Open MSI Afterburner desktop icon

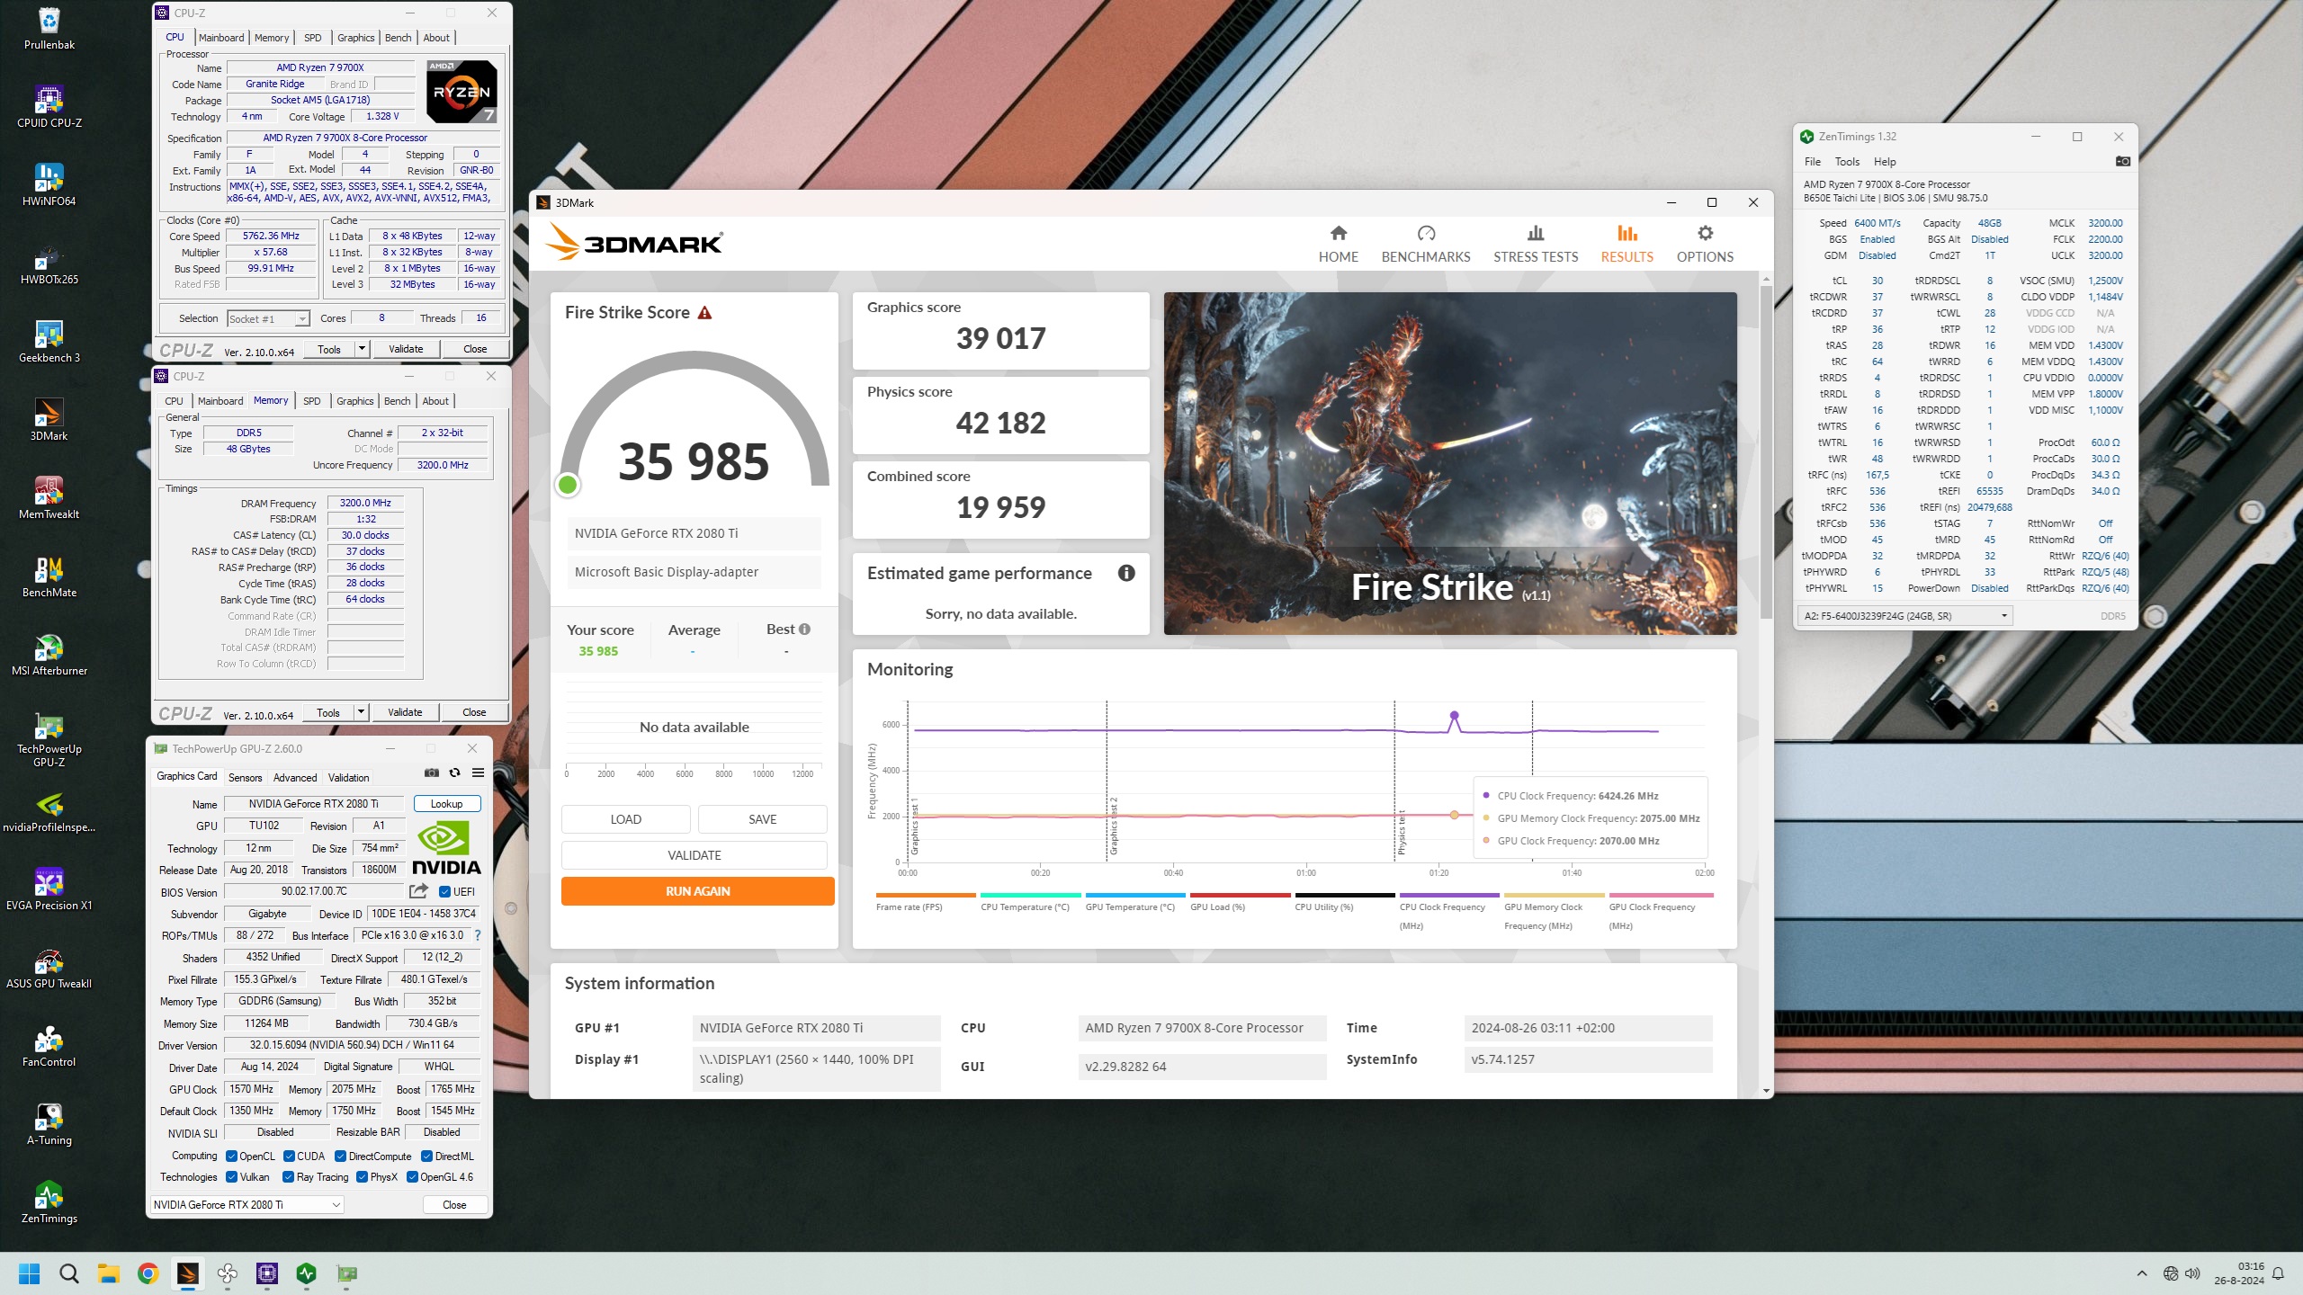tap(49, 654)
